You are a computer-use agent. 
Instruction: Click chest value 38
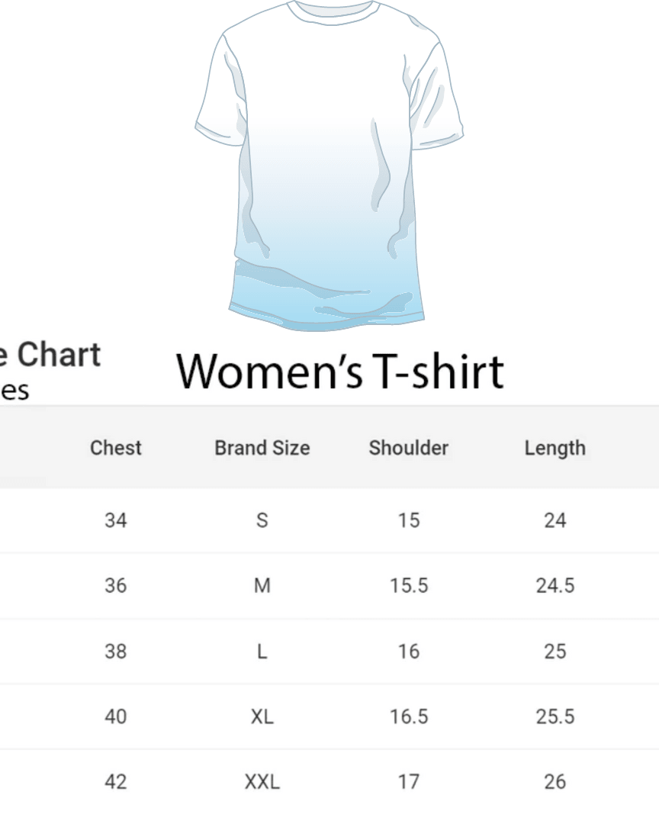[116, 652]
